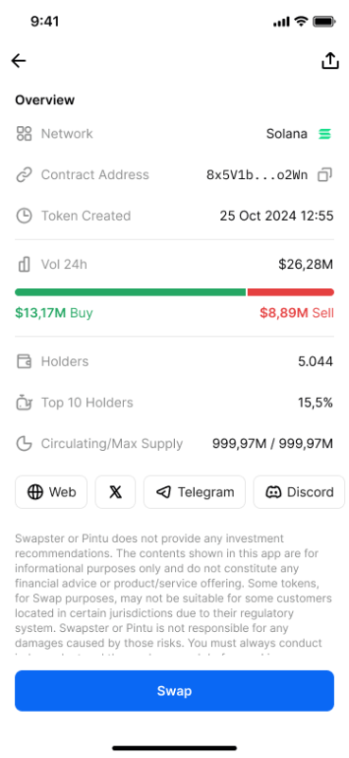
Task: Tap the contract address 8x5V1b...o2Wn text
Action: click(x=257, y=175)
